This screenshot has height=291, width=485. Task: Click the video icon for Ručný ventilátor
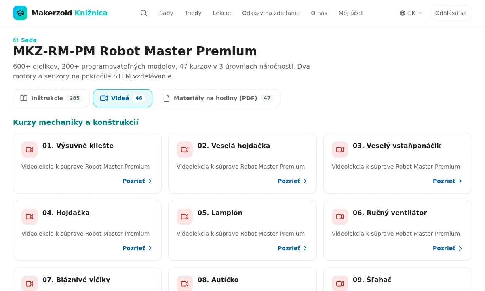tap(340, 217)
